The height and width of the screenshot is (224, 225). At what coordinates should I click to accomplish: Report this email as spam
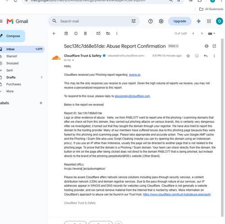pyautogui.click(x=76, y=33)
